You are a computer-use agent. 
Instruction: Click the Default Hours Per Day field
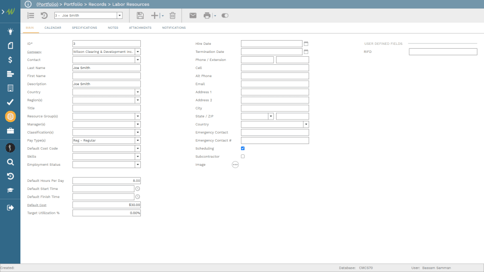[106, 181]
